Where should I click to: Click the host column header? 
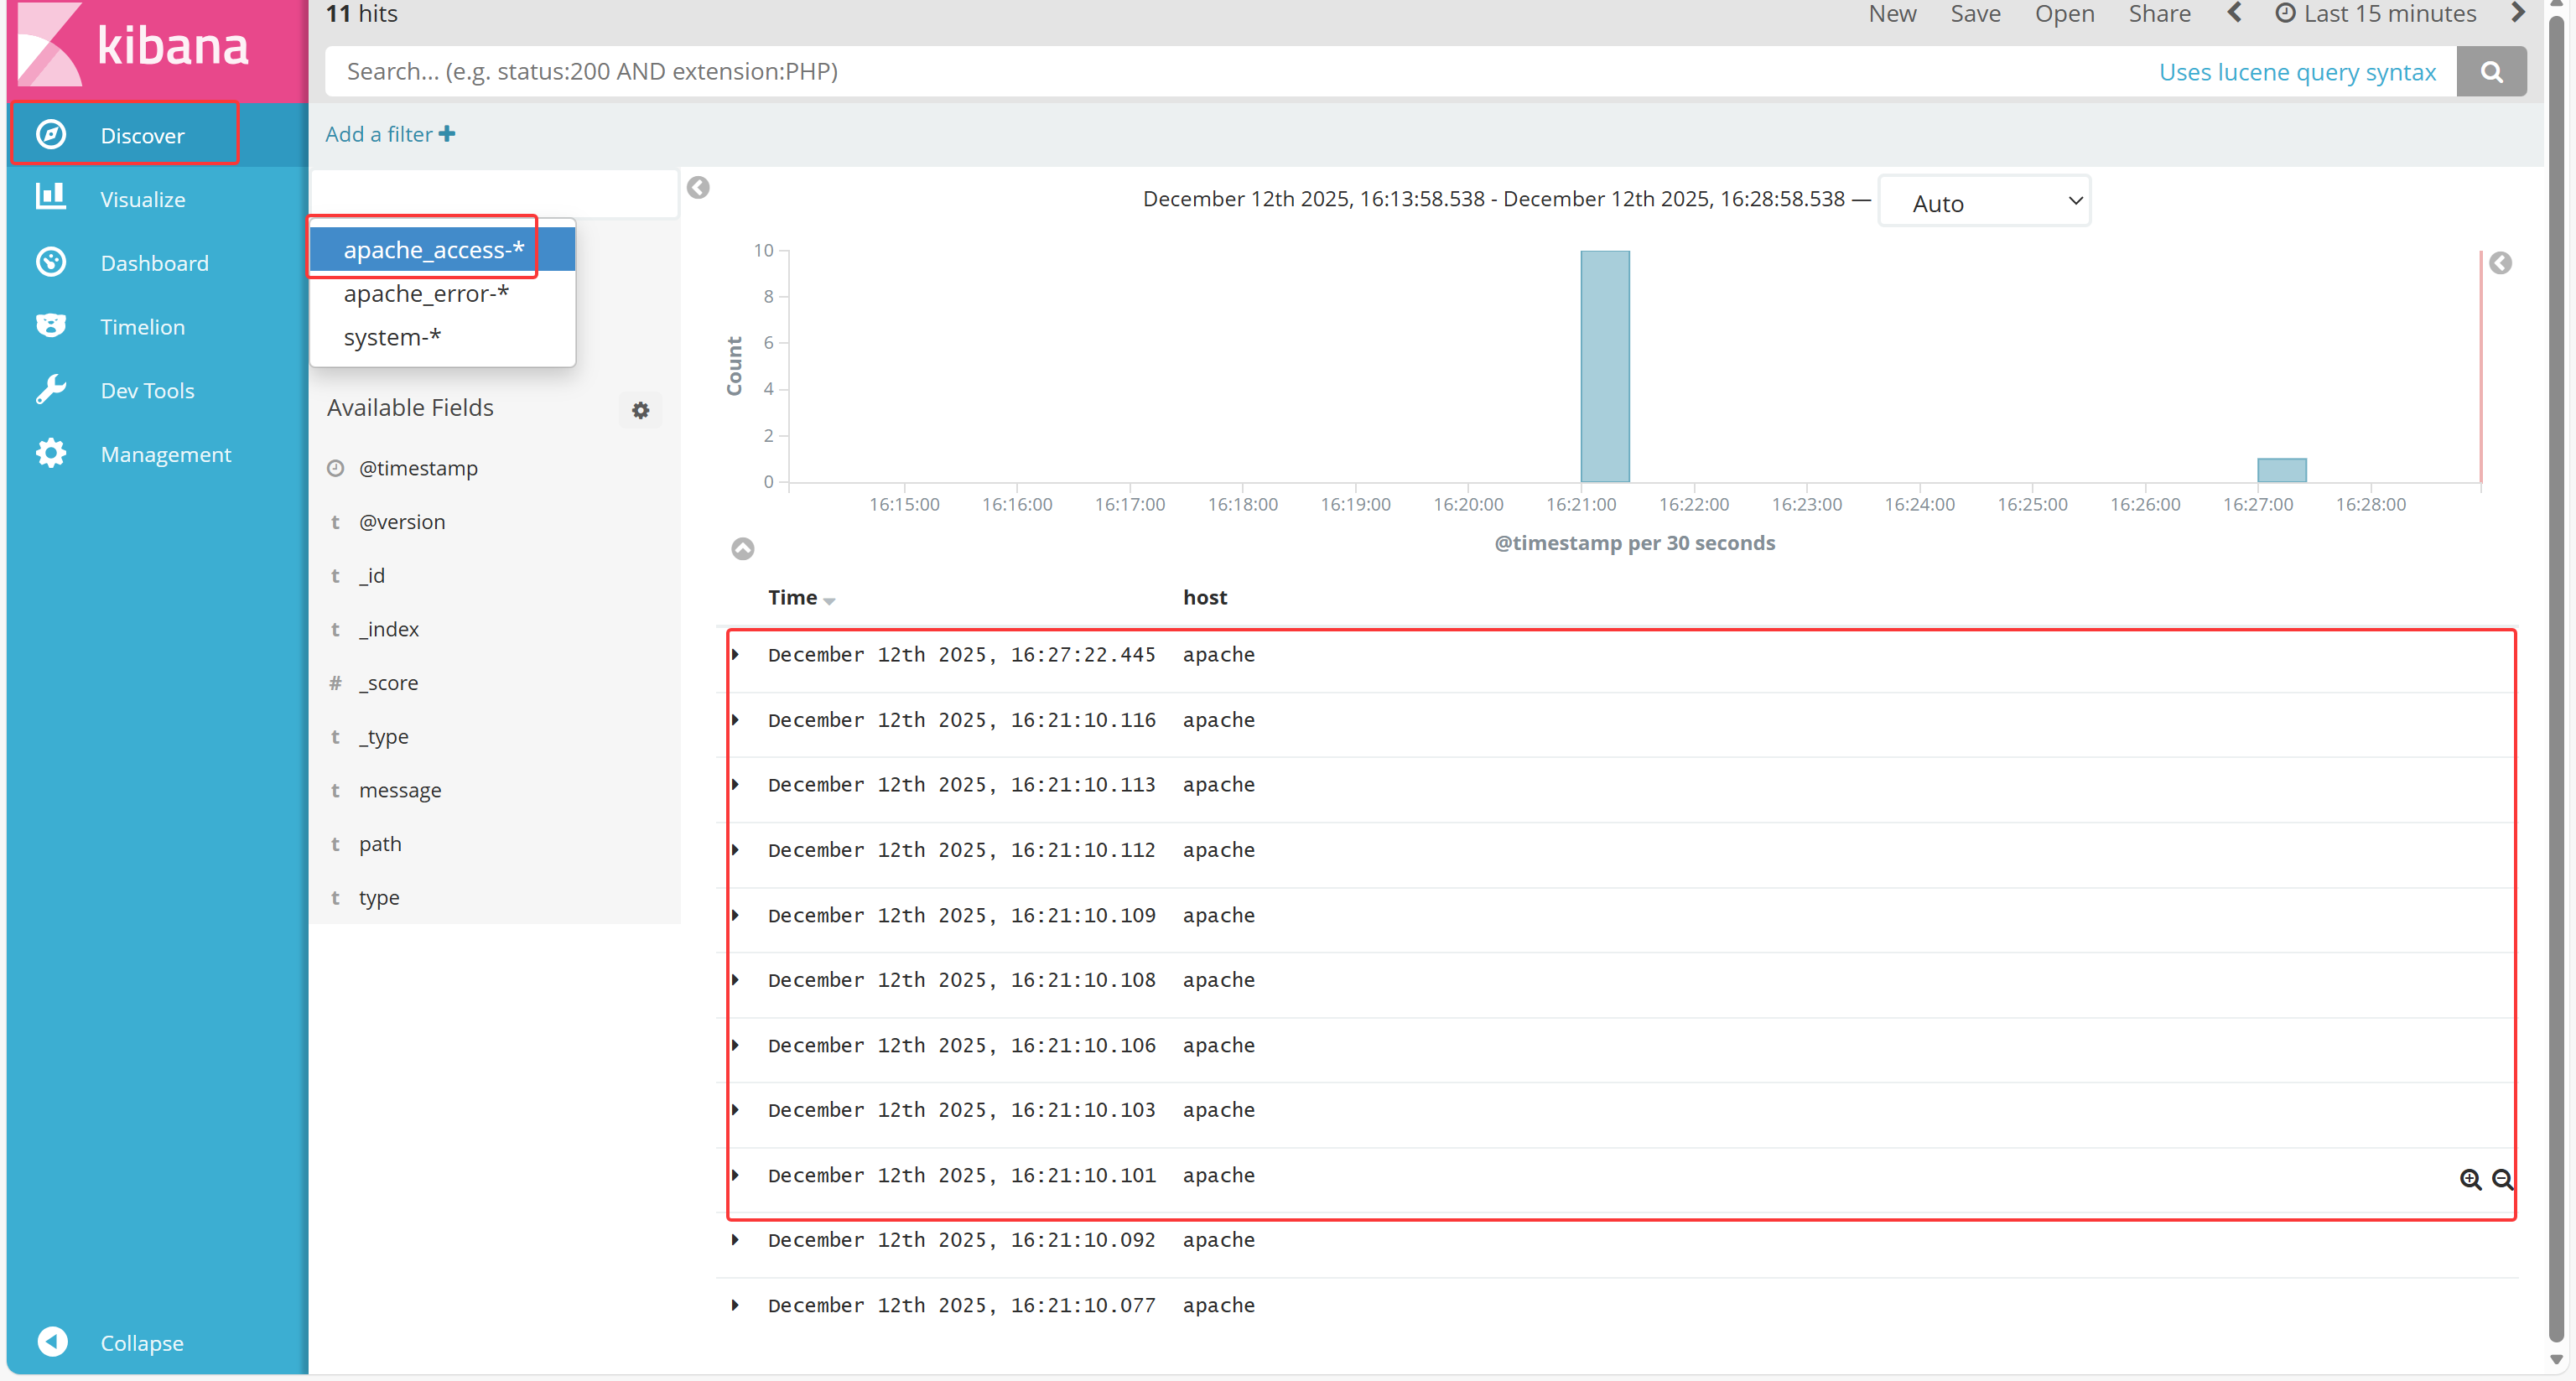point(1205,597)
